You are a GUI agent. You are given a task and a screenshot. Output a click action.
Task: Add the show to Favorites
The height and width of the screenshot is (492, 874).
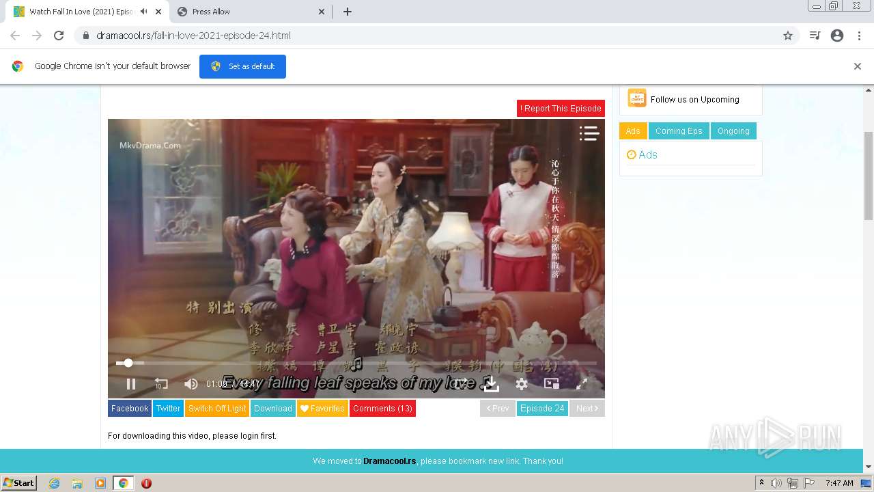click(322, 409)
